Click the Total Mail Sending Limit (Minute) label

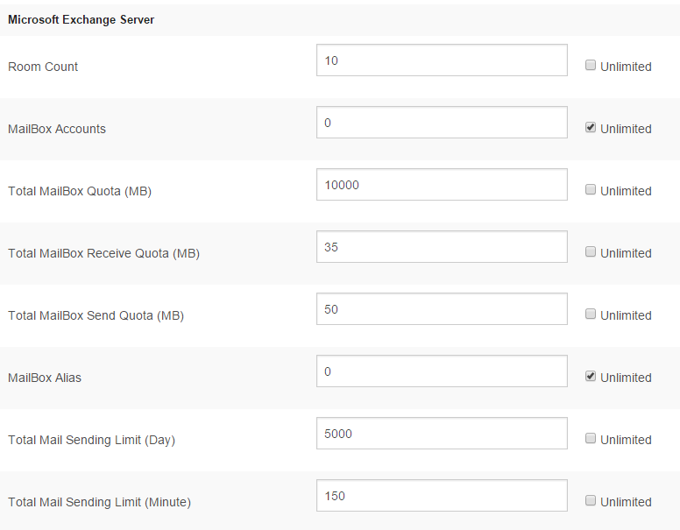tap(99, 502)
